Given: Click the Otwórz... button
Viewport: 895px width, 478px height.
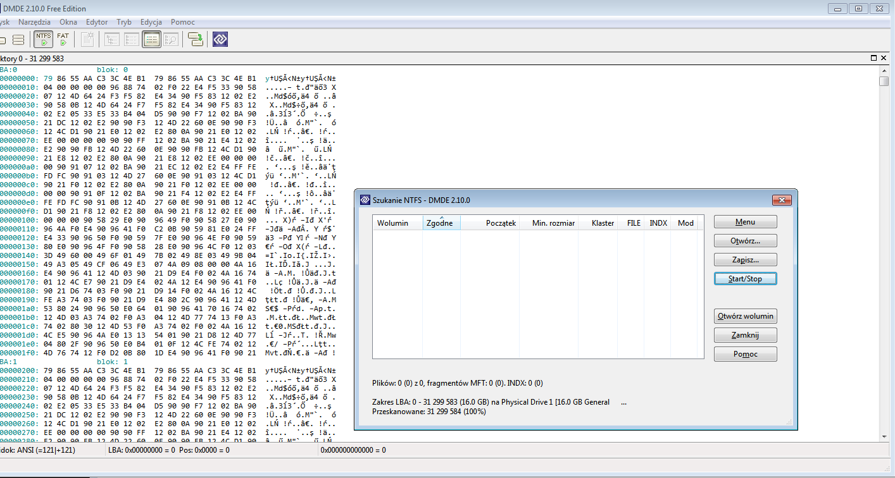Looking at the screenshot, I should pyautogui.click(x=745, y=241).
